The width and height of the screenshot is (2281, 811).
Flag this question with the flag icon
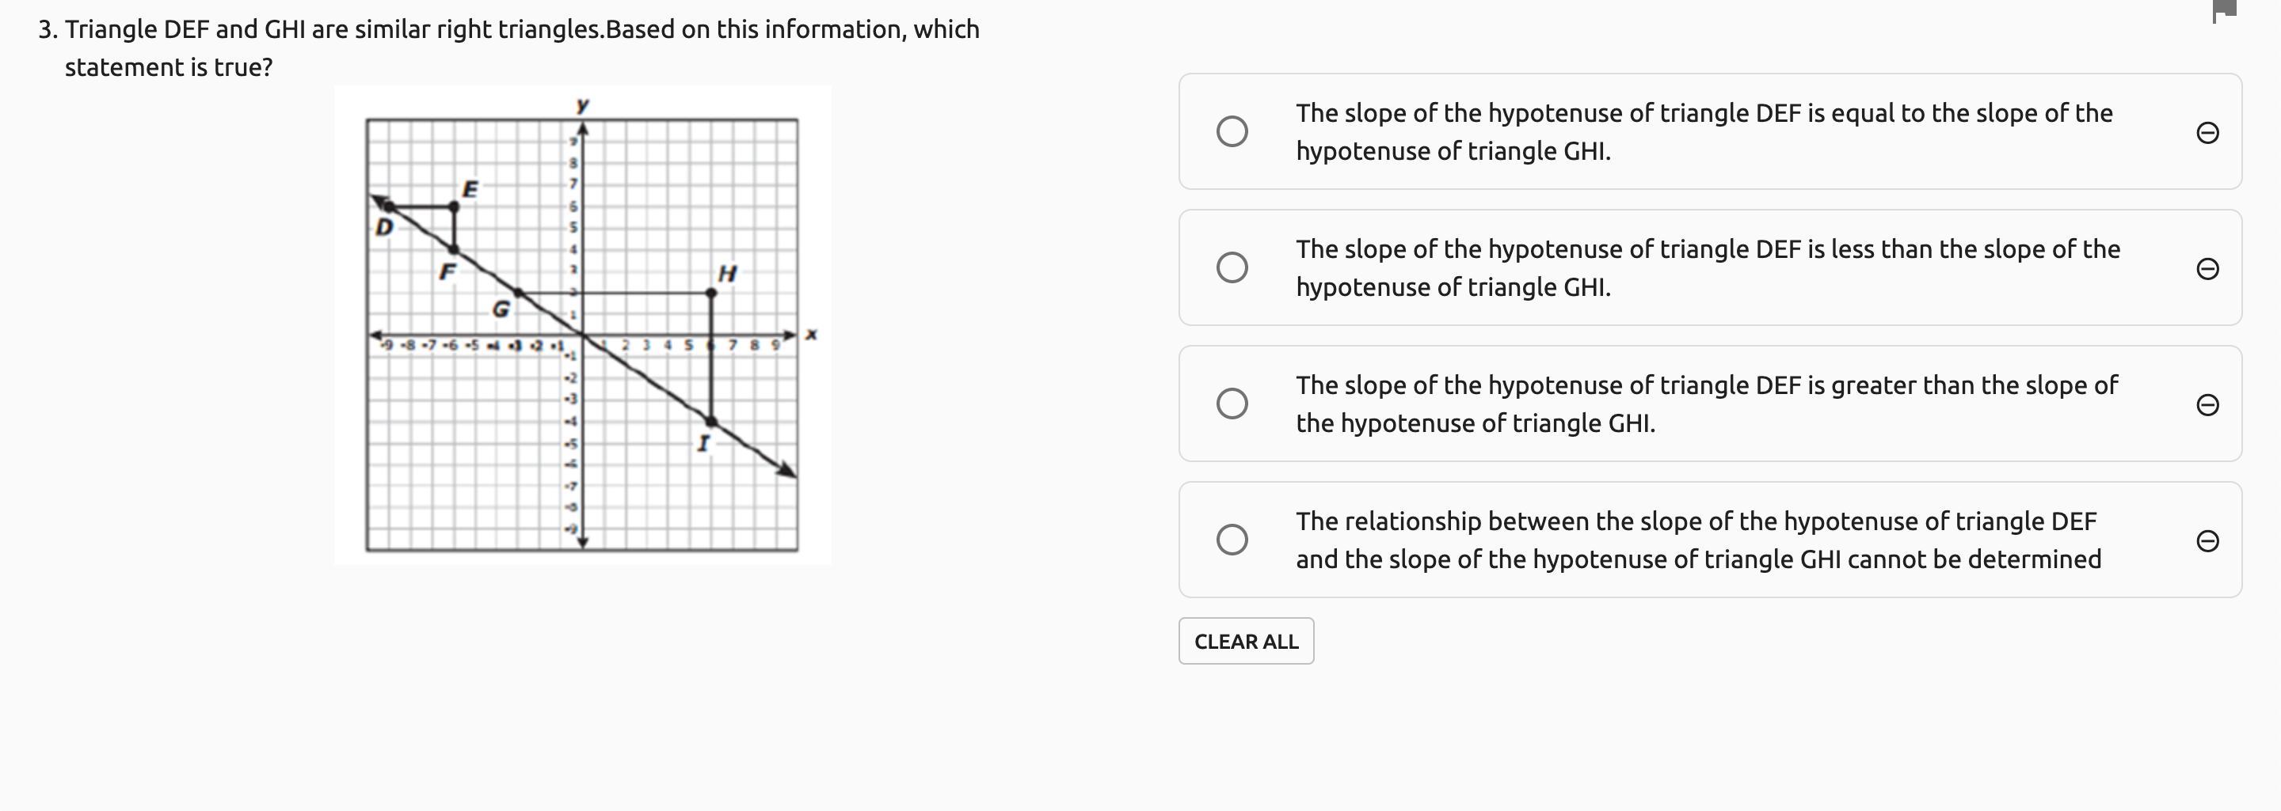(2223, 12)
